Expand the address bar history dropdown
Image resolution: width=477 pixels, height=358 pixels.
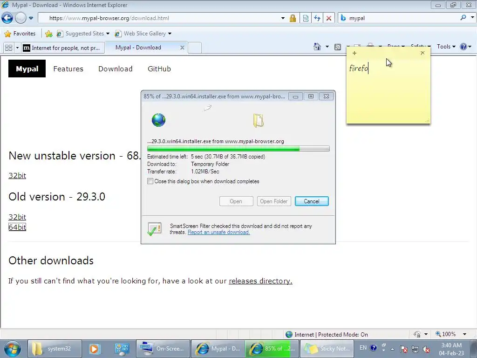pos(283,18)
